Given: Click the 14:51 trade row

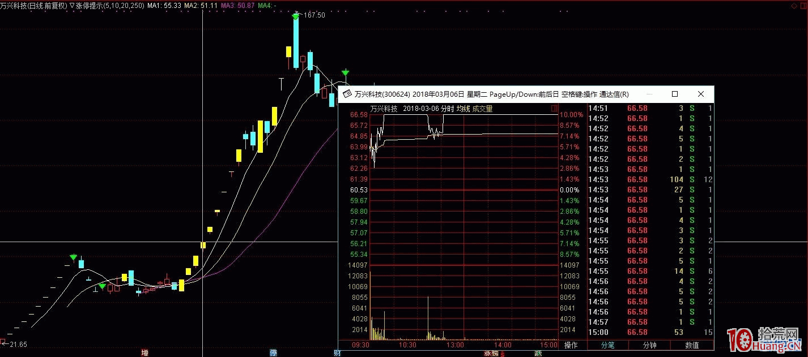Looking at the screenshot, I should coord(650,108).
